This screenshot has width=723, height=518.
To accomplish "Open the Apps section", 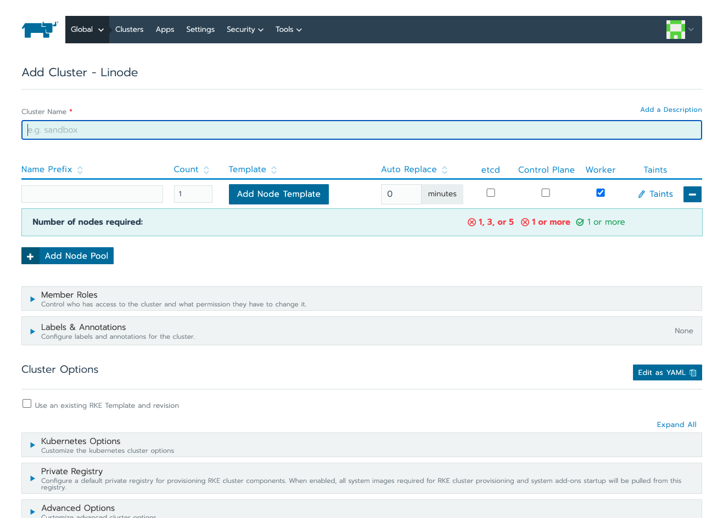I will pyautogui.click(x=165, y=29).
